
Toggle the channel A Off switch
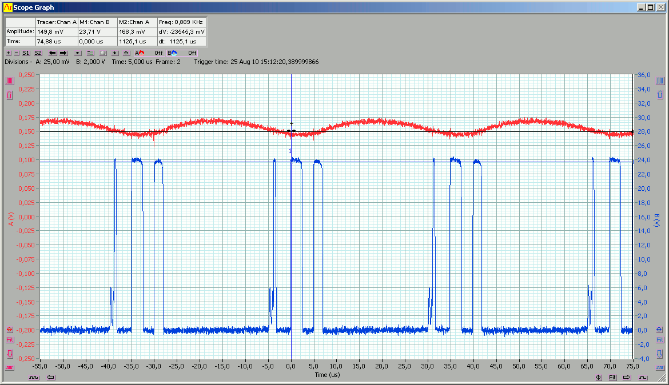pyautogui.click(x=149, y=53)
